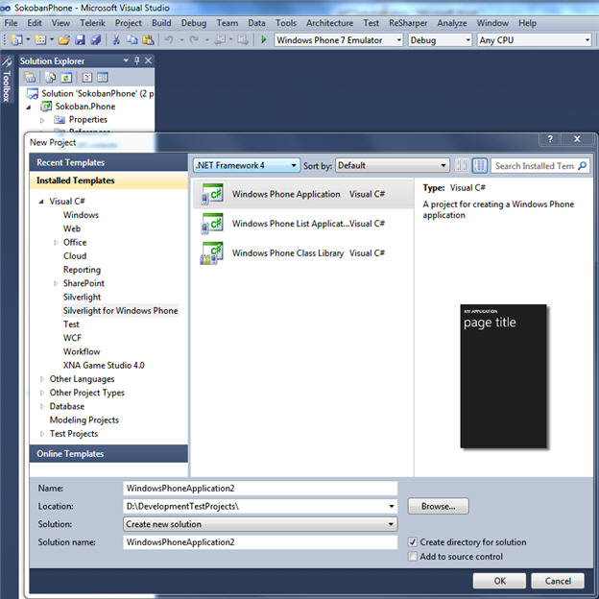Select Windows Phone List Application template
The width and height of the screenshot is (599, 599).
pos(303,224)
